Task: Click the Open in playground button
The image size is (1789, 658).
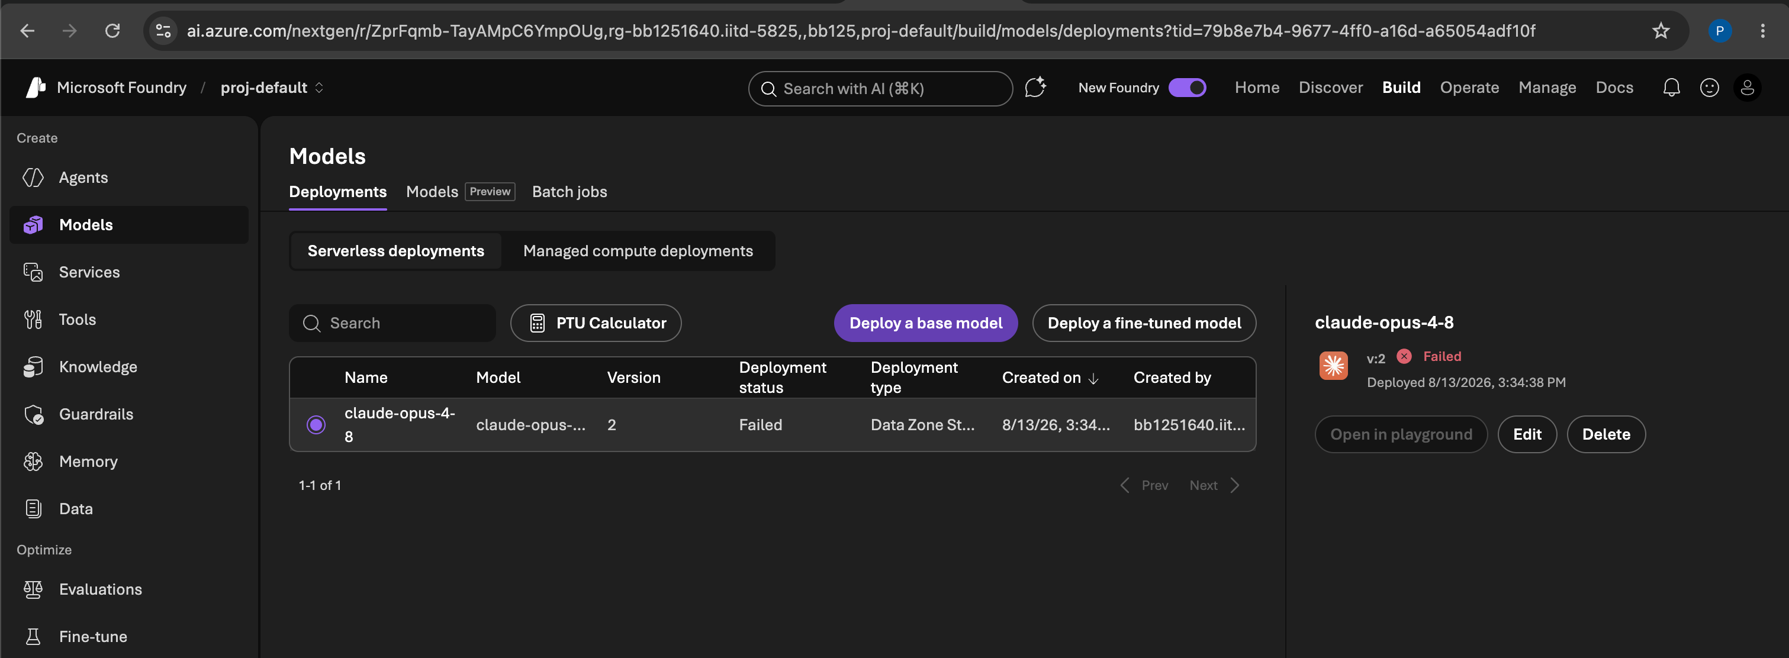Action: pos(1401,434)
